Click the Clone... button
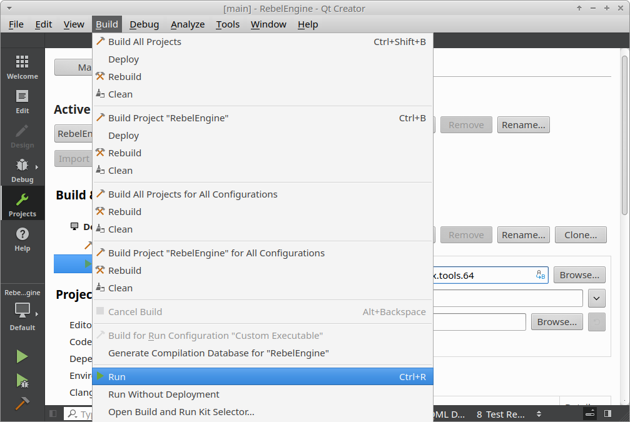 (x=581, y=235)
